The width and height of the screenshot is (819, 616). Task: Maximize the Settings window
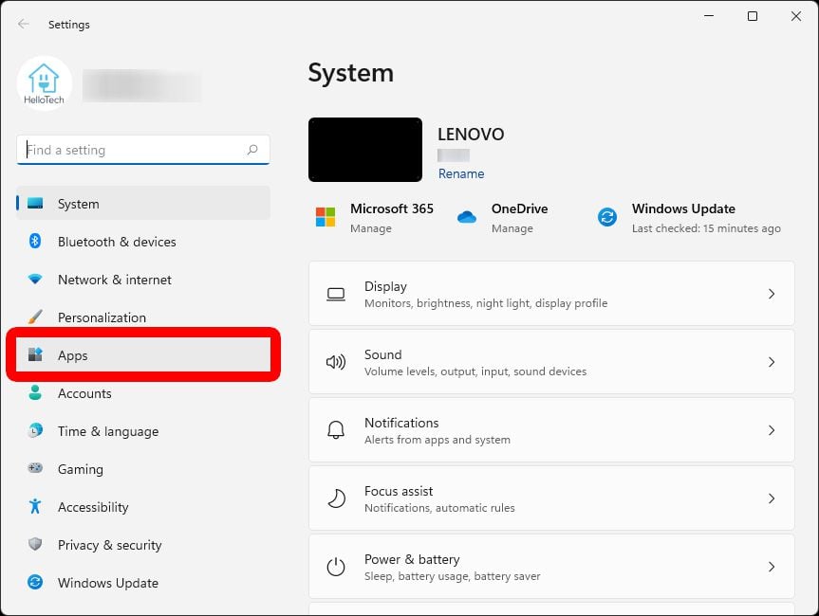(753, 16)
